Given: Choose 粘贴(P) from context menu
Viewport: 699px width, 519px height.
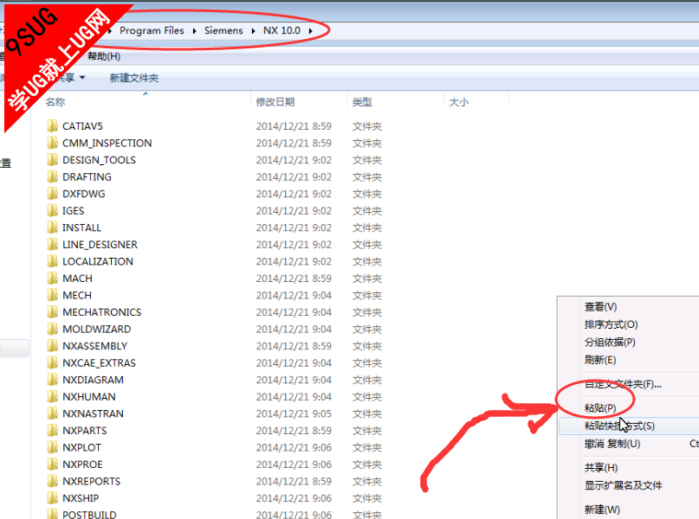Looking at the screenshot, I should tap(600, 407).
